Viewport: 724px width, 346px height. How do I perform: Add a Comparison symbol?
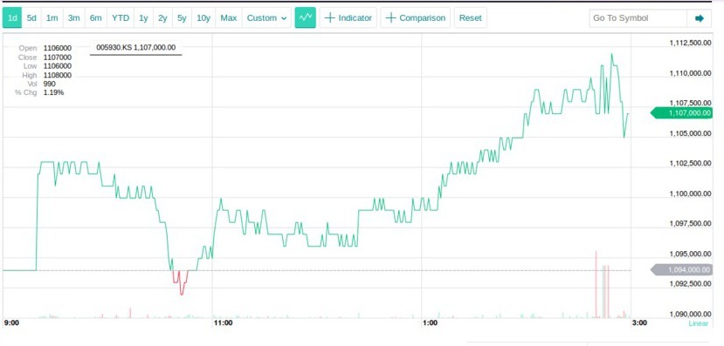coord(416,17)
